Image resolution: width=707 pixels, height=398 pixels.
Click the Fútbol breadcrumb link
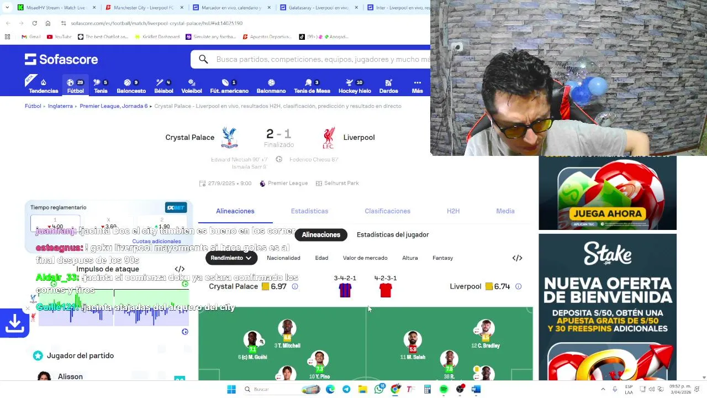coord(33,106)
